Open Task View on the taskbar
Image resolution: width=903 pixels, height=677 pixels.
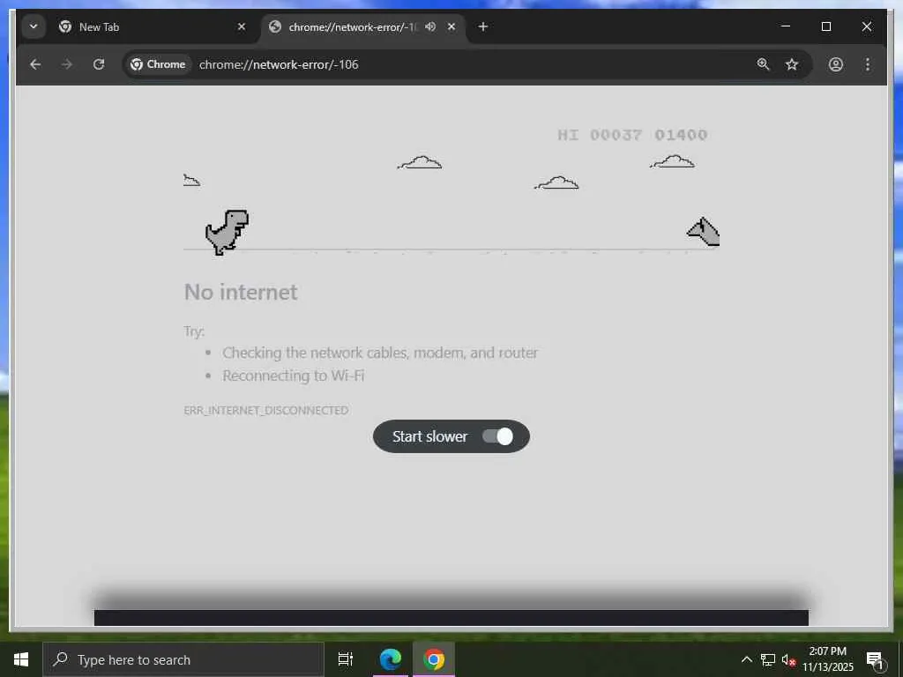(x=346, y=659)
